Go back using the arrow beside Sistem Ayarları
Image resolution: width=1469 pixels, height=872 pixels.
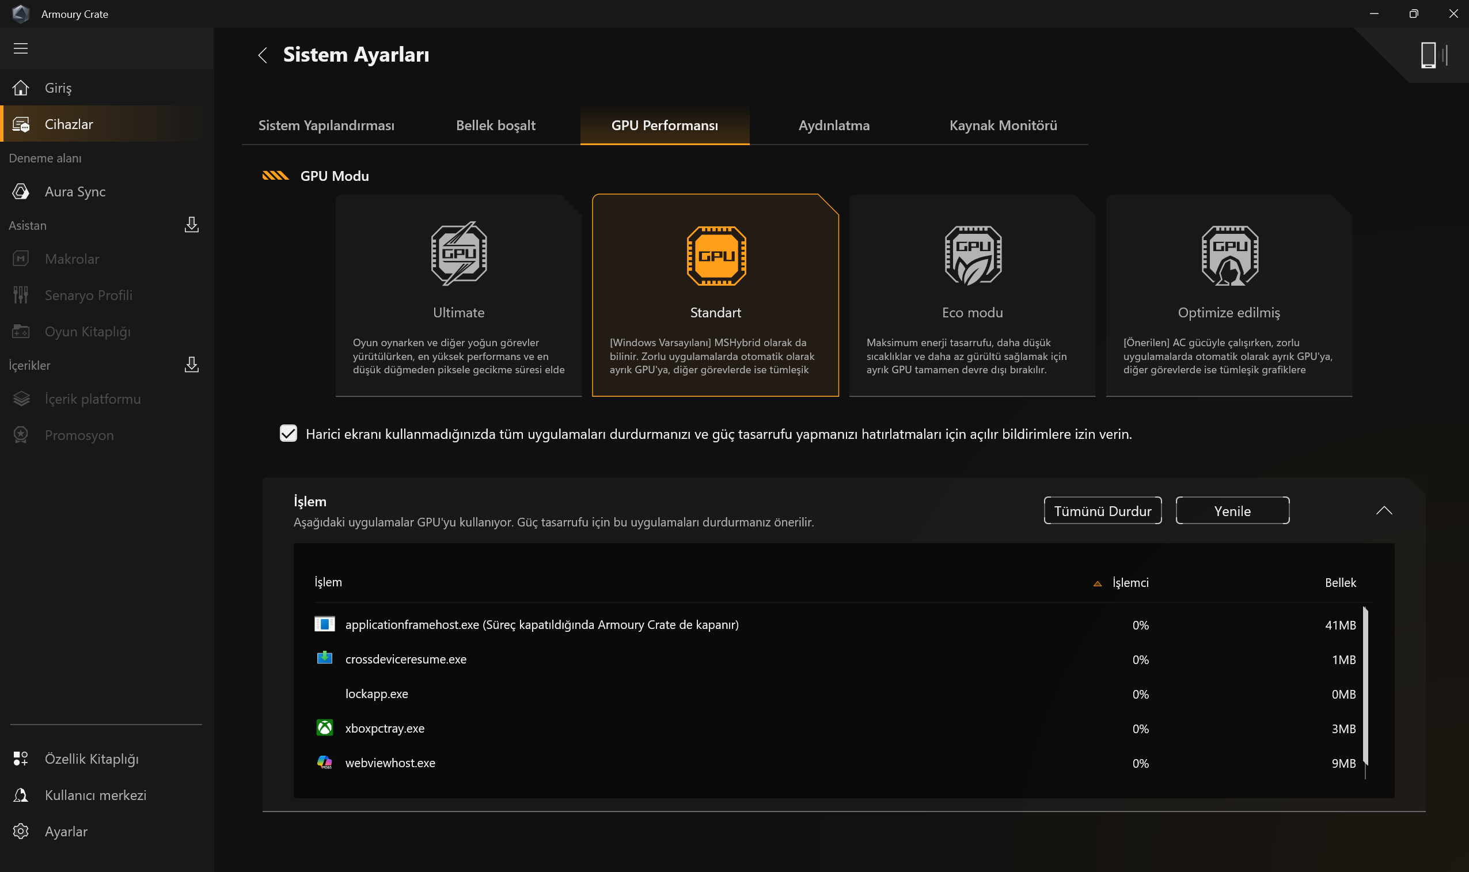click(263, 55)
